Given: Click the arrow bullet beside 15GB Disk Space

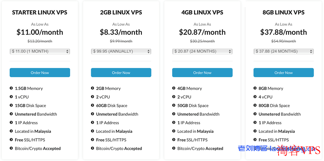Looking at the screenshot, I should (11, 105).
